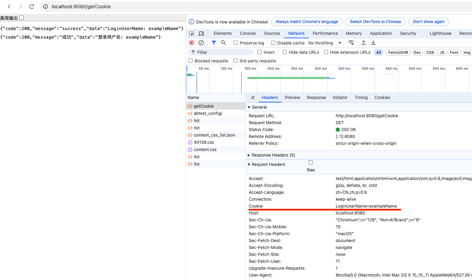Click the 40138.css stylesheet icon
This screenshot has width=472, height=280.
(190, 142)
